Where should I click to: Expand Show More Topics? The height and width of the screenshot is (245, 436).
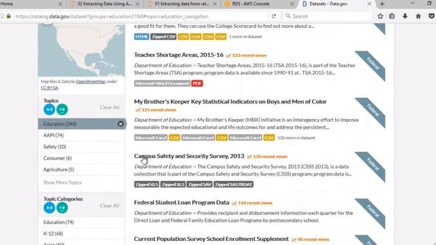pos(62,182)
